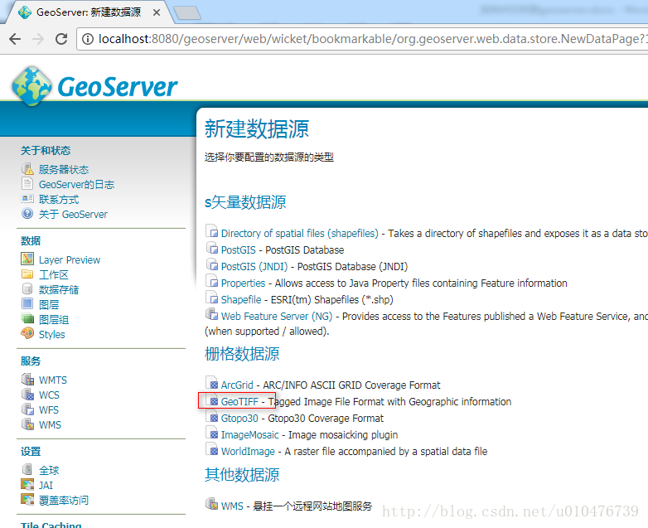
Task: Click the Shapefile data source icon
Action: point(211,298)
